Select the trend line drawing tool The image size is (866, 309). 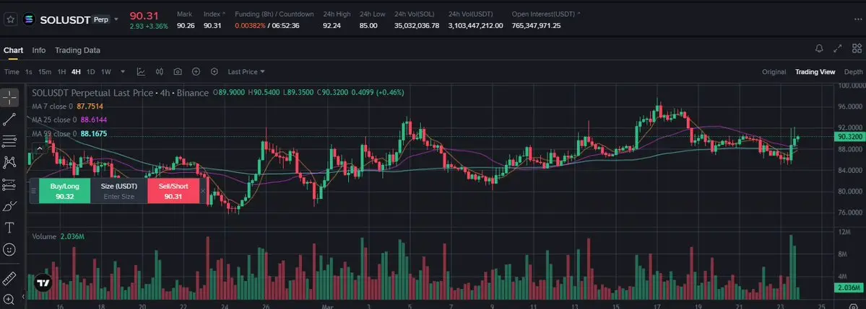pos(9,119)
